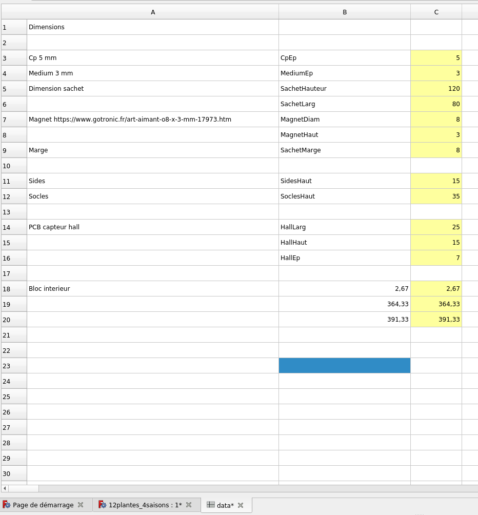Screen dimensions: 478x515
Task: Select the HallEp cell
Action: (x=344, y=258)
